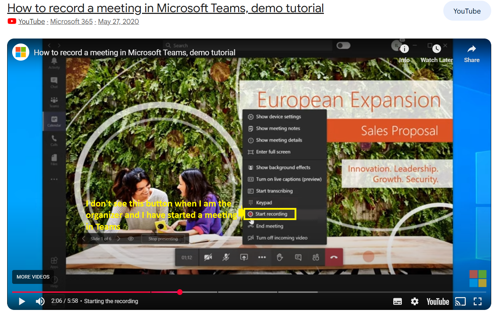Open the Microsoft 365 channel link

(71, 21)
